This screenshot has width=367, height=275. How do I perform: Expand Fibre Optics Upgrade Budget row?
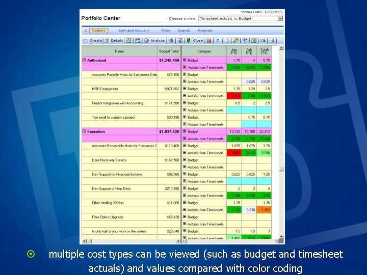click(x=185, y=217)
